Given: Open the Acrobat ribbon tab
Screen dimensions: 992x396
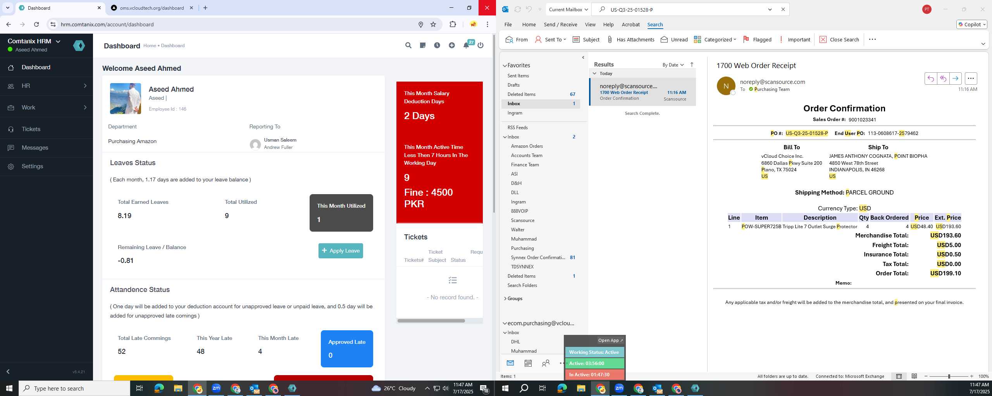Looking at the screenshot, I should coord(630,24).
